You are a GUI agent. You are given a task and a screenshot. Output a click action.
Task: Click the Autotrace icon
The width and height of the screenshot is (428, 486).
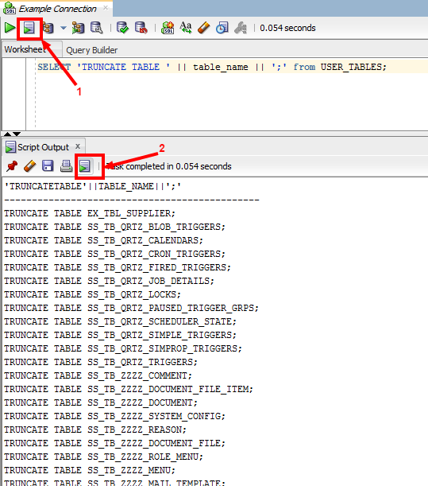tap(78, 28)
